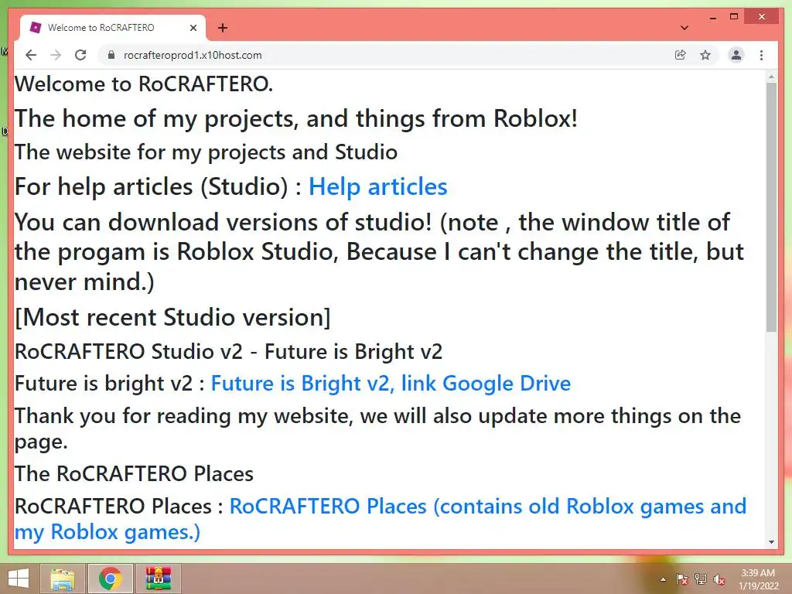Open Chrome's three-dot menu
The image size is (792, 594).
click(761, 55)
